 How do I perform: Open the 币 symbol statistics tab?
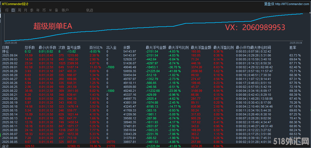pyautogui.click(x=44, y=10)
